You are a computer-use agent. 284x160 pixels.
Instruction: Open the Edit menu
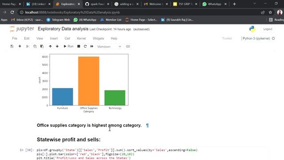(x=27, y=39)
